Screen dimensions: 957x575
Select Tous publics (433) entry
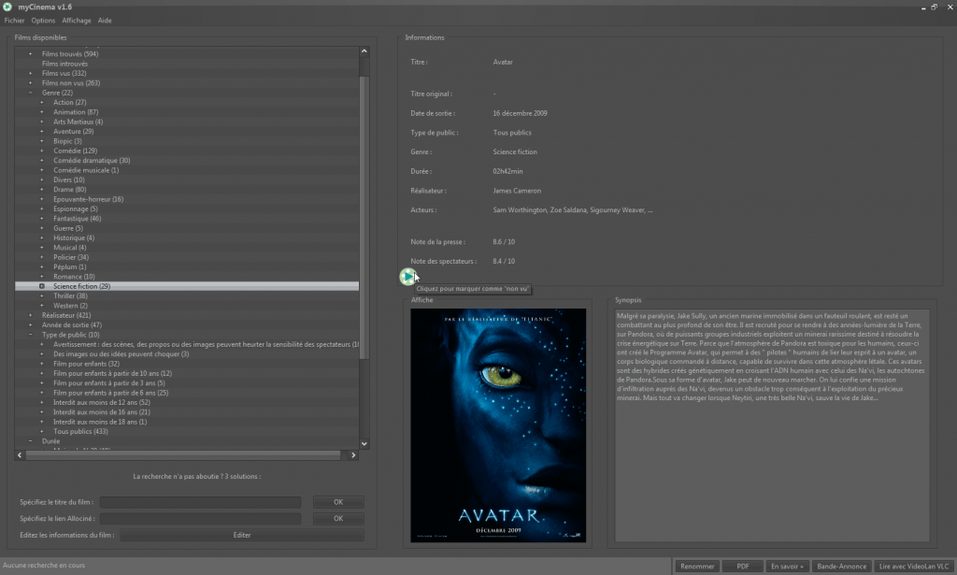click(80, 432)
